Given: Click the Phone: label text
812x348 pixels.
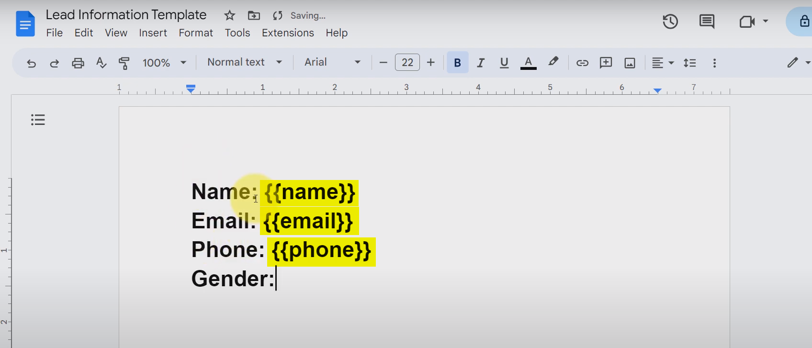Looking at the screenshot, I should [x=228, y=250].
